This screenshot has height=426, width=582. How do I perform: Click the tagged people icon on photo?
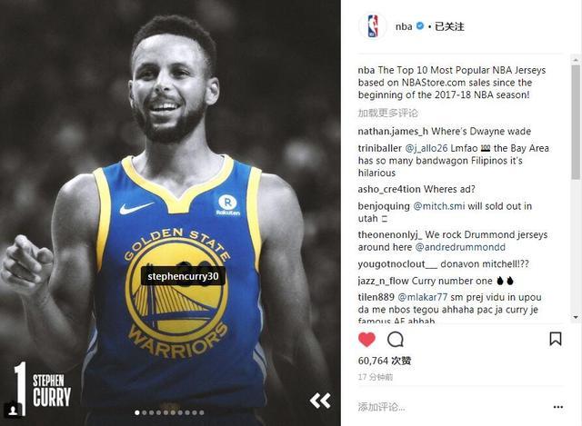point(13,410)
